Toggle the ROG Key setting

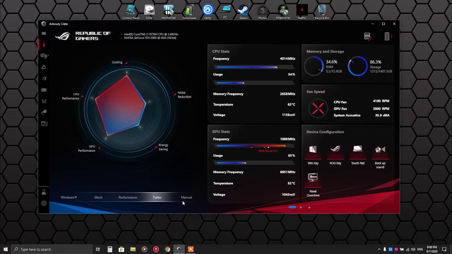[335, 155]
